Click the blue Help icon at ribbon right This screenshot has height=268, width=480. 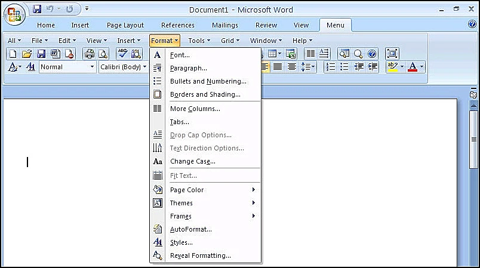pos(472,24)
